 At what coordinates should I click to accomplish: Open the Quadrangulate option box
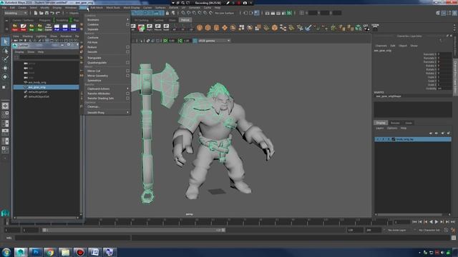click(x=127, y=63)
